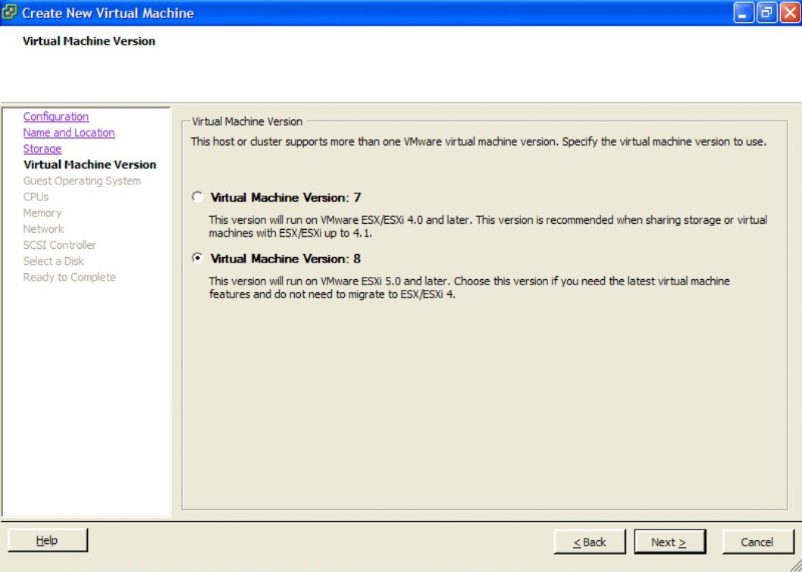Click the 'Guest Operating System' step text
Image resolution: width=802 pixels, height=572 pixels.
coord(82,181)
